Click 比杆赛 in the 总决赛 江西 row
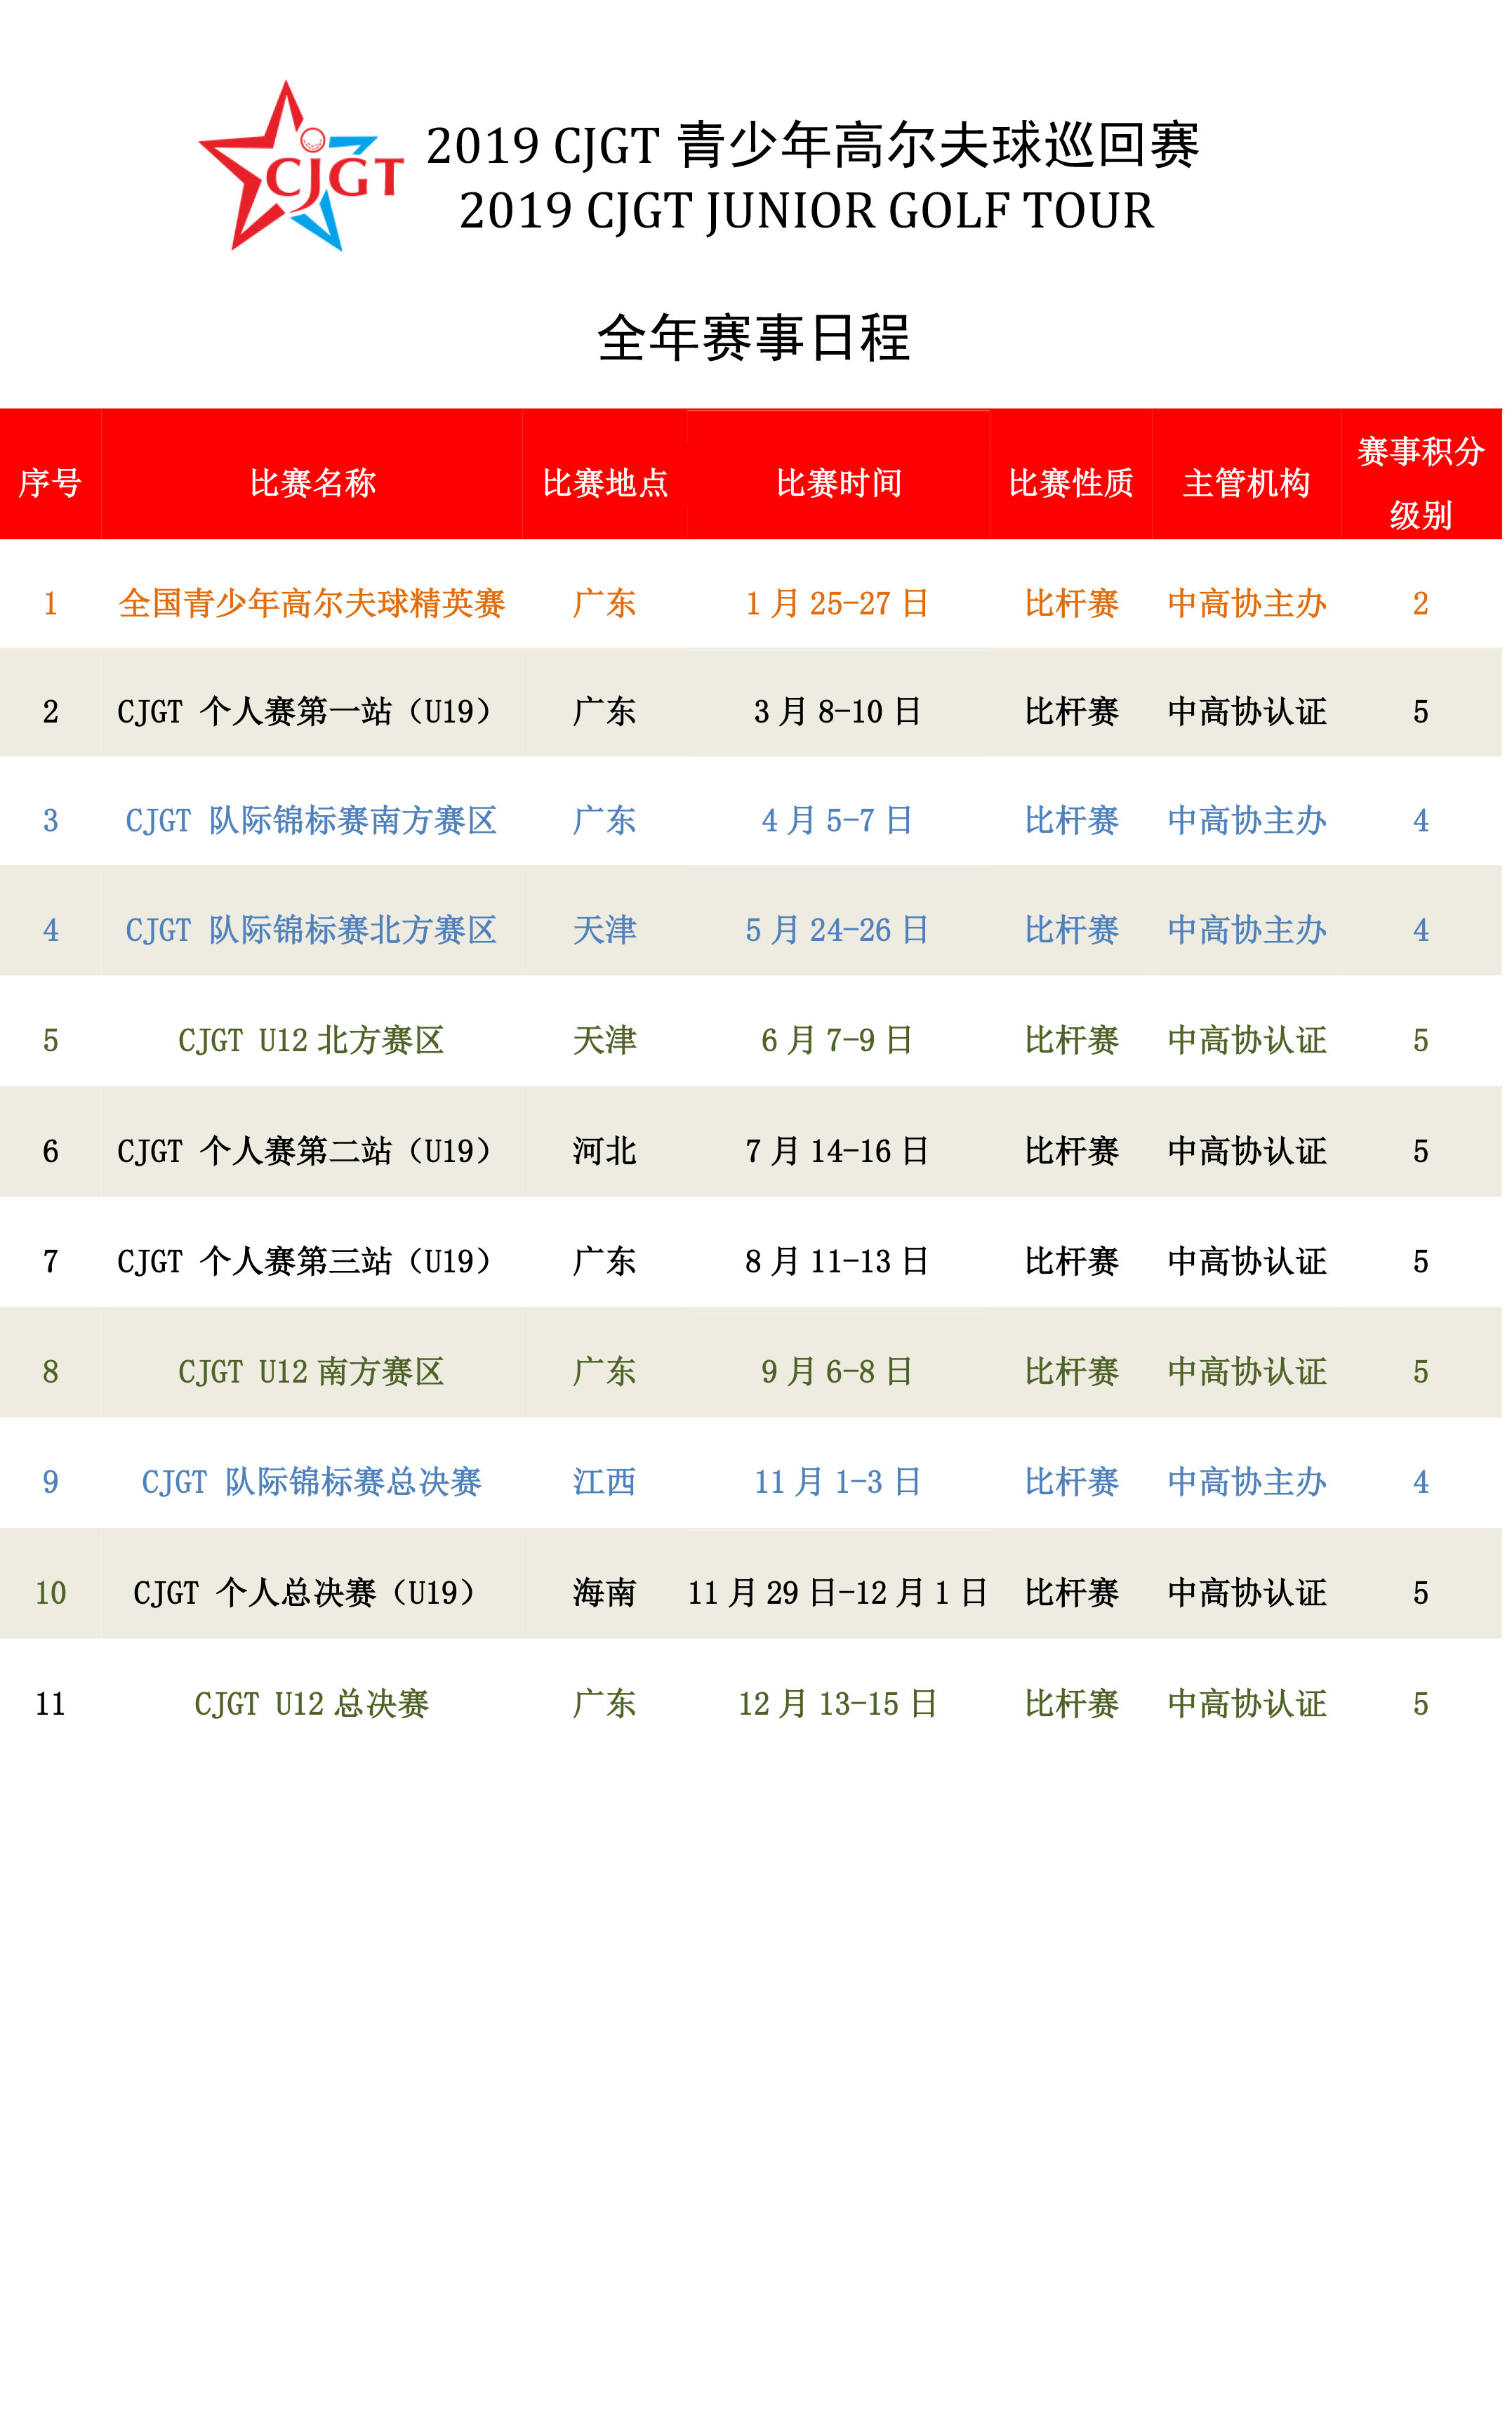 click(1072, 1482)
